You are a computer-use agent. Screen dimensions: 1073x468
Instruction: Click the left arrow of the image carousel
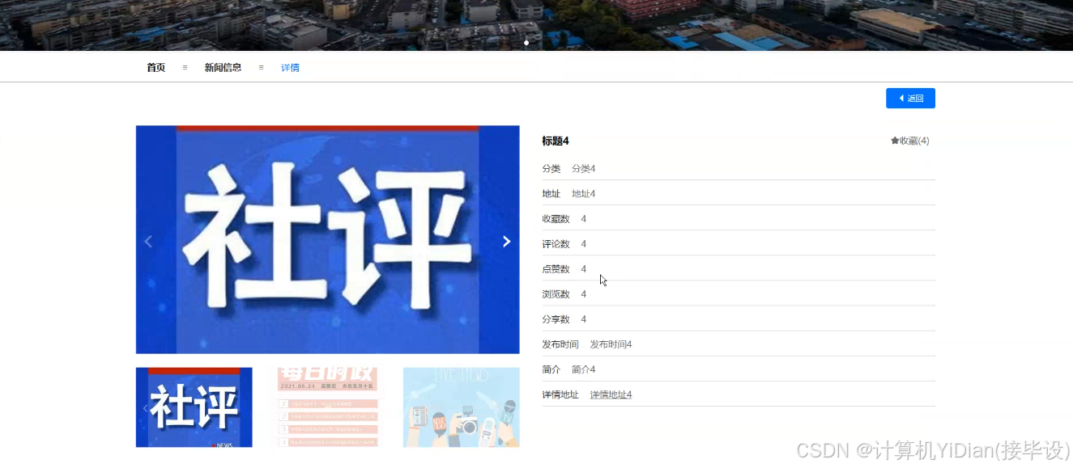(148, 240)
